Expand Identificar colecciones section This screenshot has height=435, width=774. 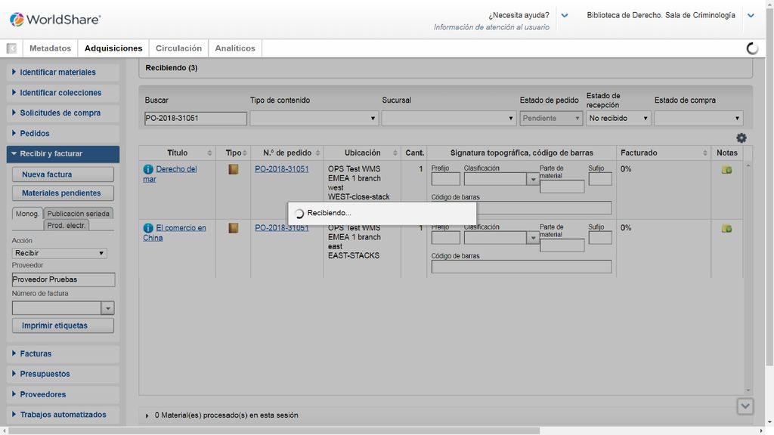63,93
